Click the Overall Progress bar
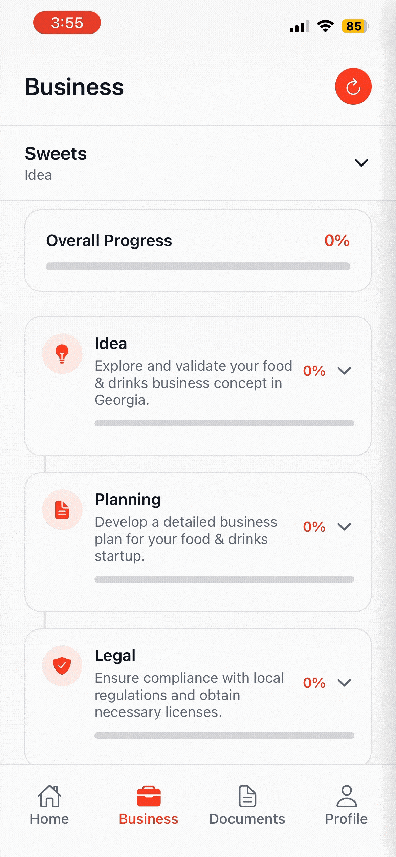Screen dimensions: 396x857 pos(198,266)
